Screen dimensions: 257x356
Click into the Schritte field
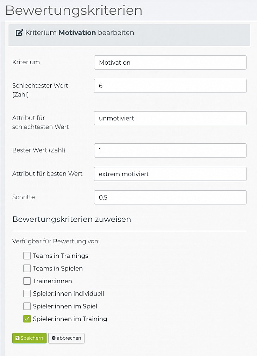tap(170, 197)
